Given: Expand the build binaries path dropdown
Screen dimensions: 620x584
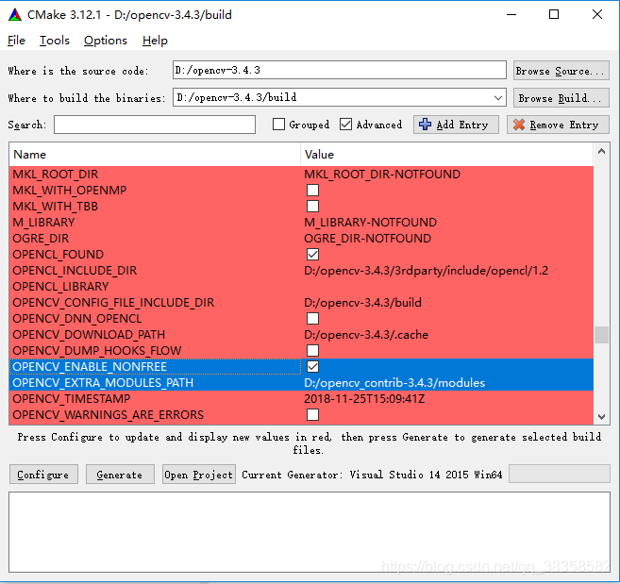Looking at the screenshot, I should [498, 98].
